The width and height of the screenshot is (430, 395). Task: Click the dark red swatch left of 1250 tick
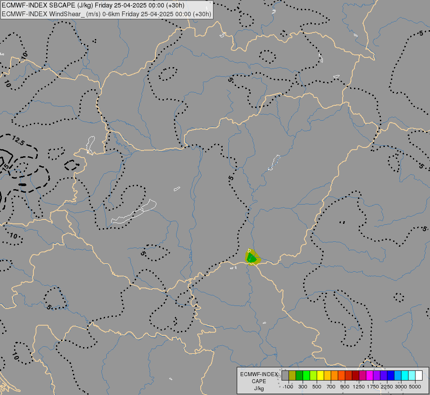356,376
